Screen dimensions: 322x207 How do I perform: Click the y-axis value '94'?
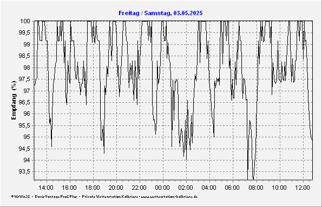pyautogui.click(x=27, y=160)
